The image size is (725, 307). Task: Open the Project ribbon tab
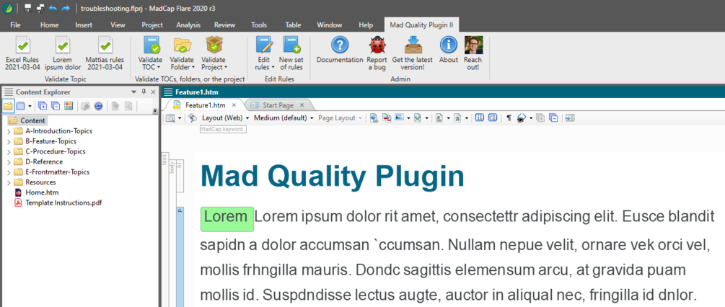[x=152, y=25]
